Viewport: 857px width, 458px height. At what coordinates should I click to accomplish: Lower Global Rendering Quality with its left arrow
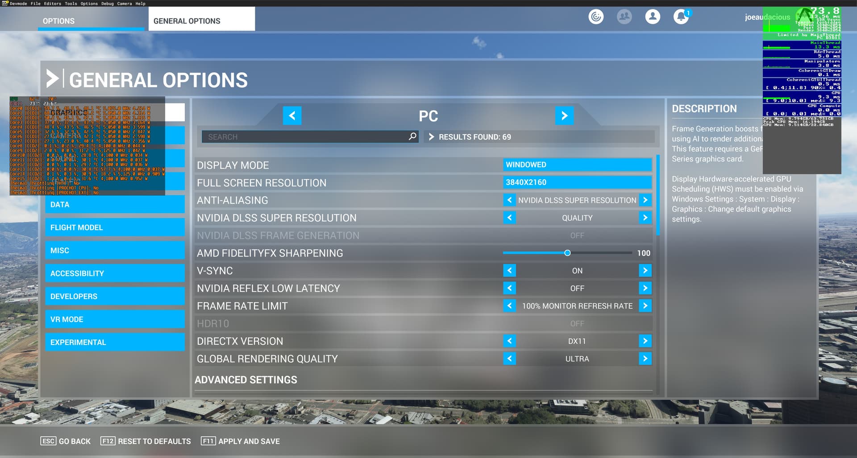(x=509, y=359)
